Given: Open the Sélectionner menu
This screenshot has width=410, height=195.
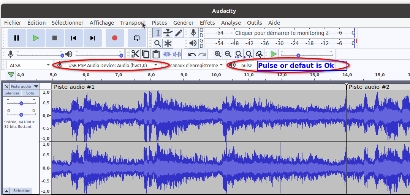Looking at the screenshot, I should click(68, 23).
